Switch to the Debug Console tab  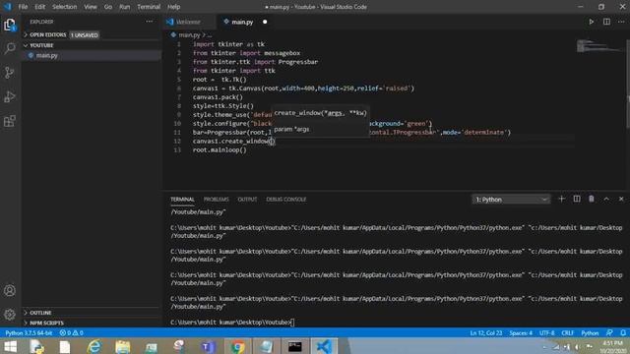(286, 200)
